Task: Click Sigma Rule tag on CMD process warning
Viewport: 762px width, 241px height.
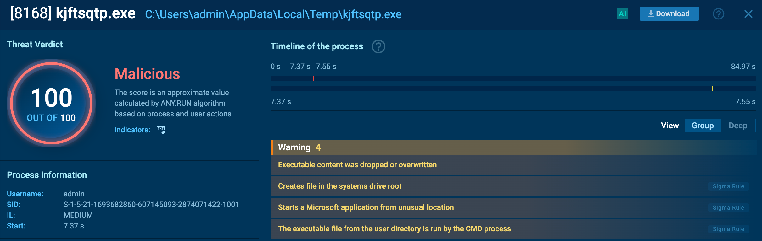Action: pyautogui.click(x=728, y=229)
